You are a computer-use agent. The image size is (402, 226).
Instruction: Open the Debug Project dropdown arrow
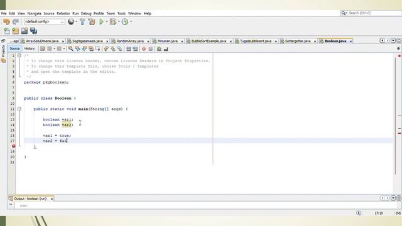point(119,22)
